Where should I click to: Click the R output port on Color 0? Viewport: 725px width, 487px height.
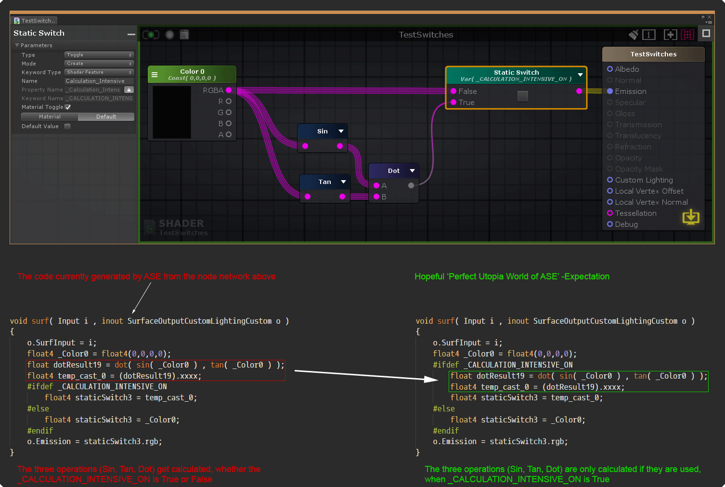pos(229,101)
